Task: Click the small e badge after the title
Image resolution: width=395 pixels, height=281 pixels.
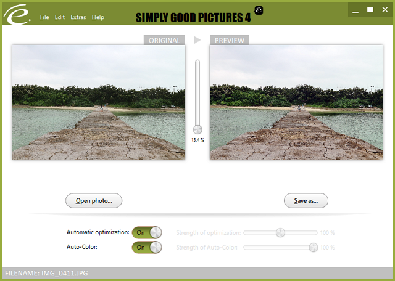Action: click(x=259, y=10)
